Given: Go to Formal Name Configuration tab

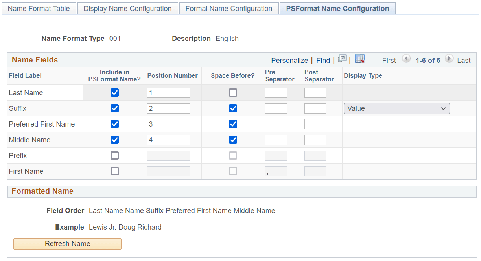Looking at the screenshot, I should point(229,9).
